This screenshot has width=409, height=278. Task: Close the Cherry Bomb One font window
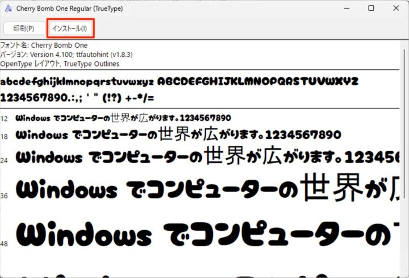click(x=396, y=9)
